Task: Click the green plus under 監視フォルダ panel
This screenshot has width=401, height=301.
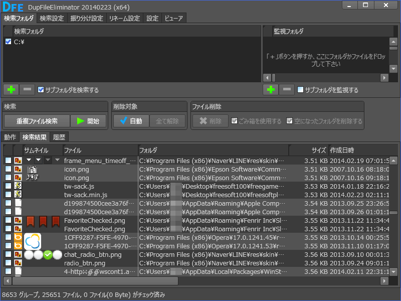Action: click(271, 90)
